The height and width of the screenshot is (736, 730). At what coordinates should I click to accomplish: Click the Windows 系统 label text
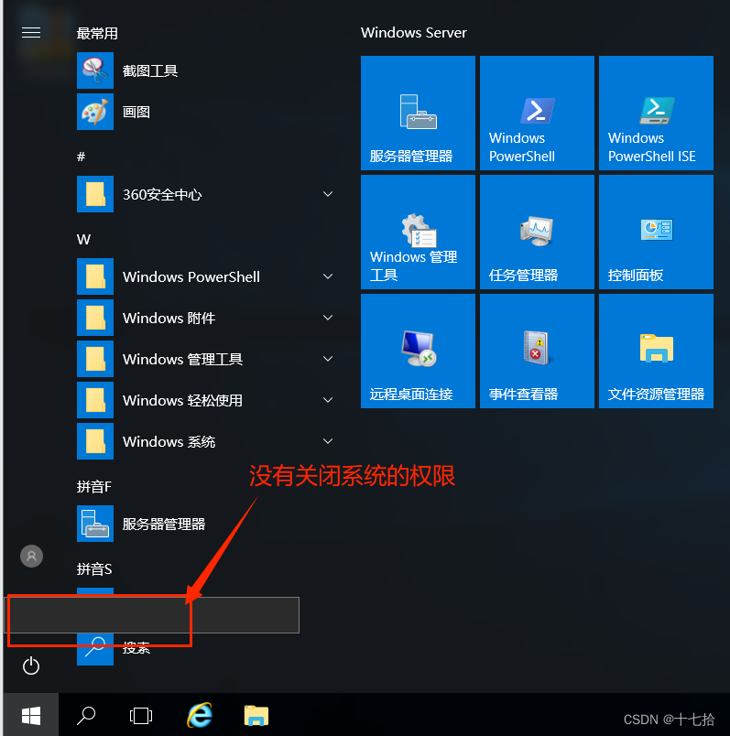[x=169, y=442]
